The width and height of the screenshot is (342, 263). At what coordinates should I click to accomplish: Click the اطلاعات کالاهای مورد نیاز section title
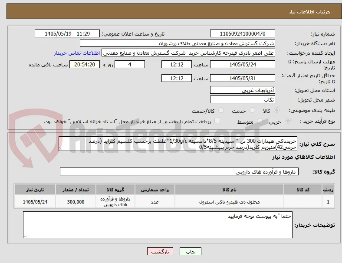click(303, 157)
